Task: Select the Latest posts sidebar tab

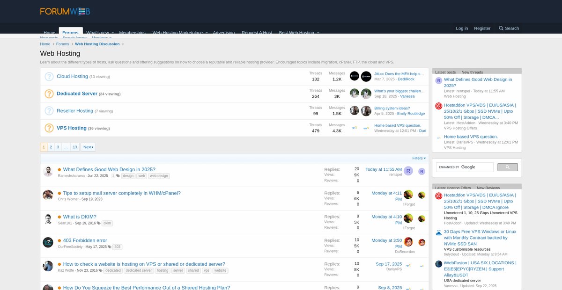Action: click(445, 72)
